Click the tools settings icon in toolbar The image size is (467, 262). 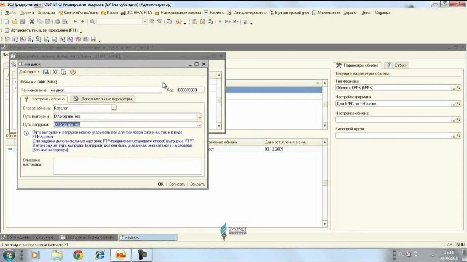(246, 22)
